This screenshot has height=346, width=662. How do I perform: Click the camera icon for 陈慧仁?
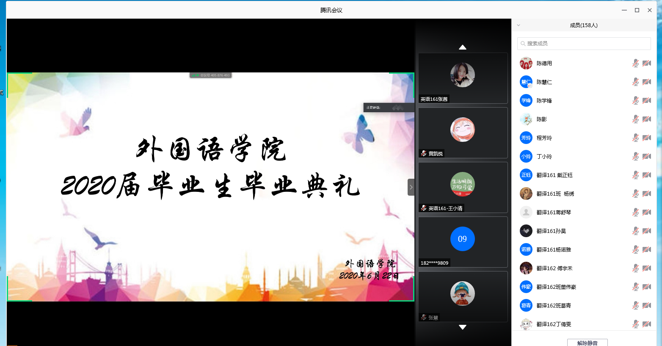646,82
